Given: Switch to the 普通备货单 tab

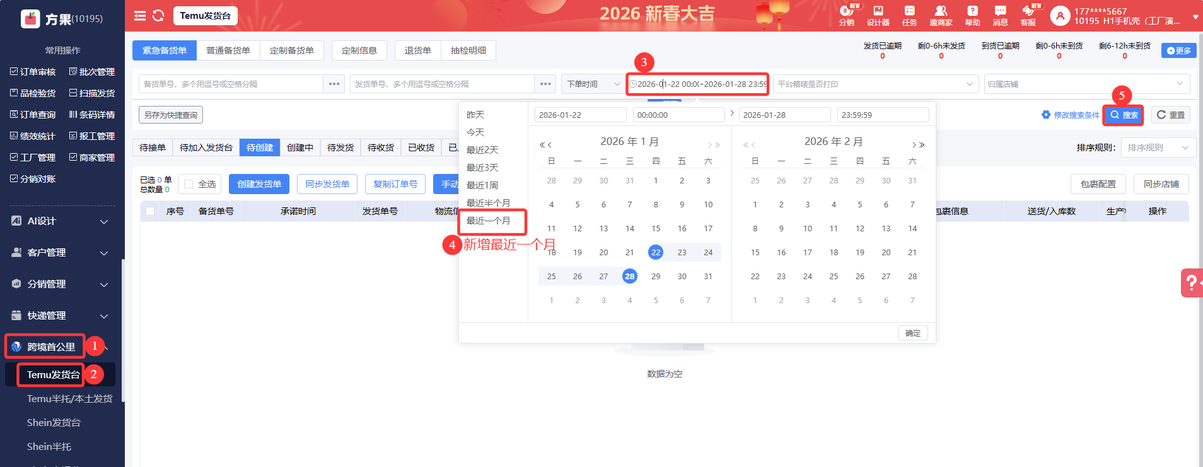Looking at the screenshot, I should (x=228, y=50).
